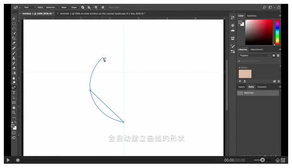Image resolution: width=292 pixels, height=168 pixels.
Task: Open the Puppies library dropdown
Action: coord(255,55)
